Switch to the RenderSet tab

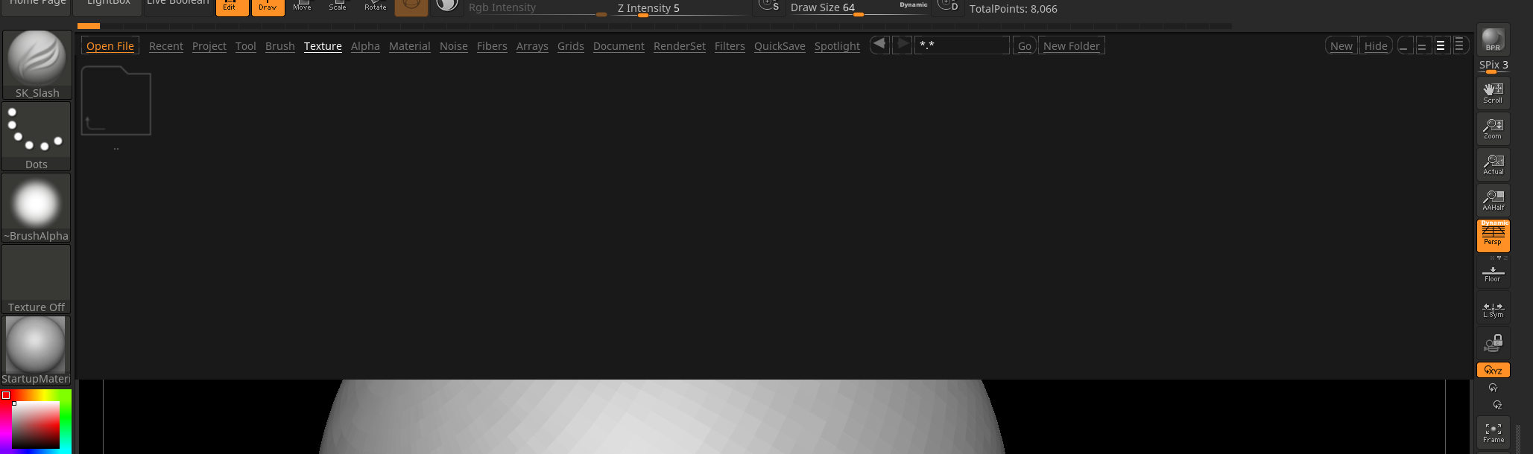point(680,46)
